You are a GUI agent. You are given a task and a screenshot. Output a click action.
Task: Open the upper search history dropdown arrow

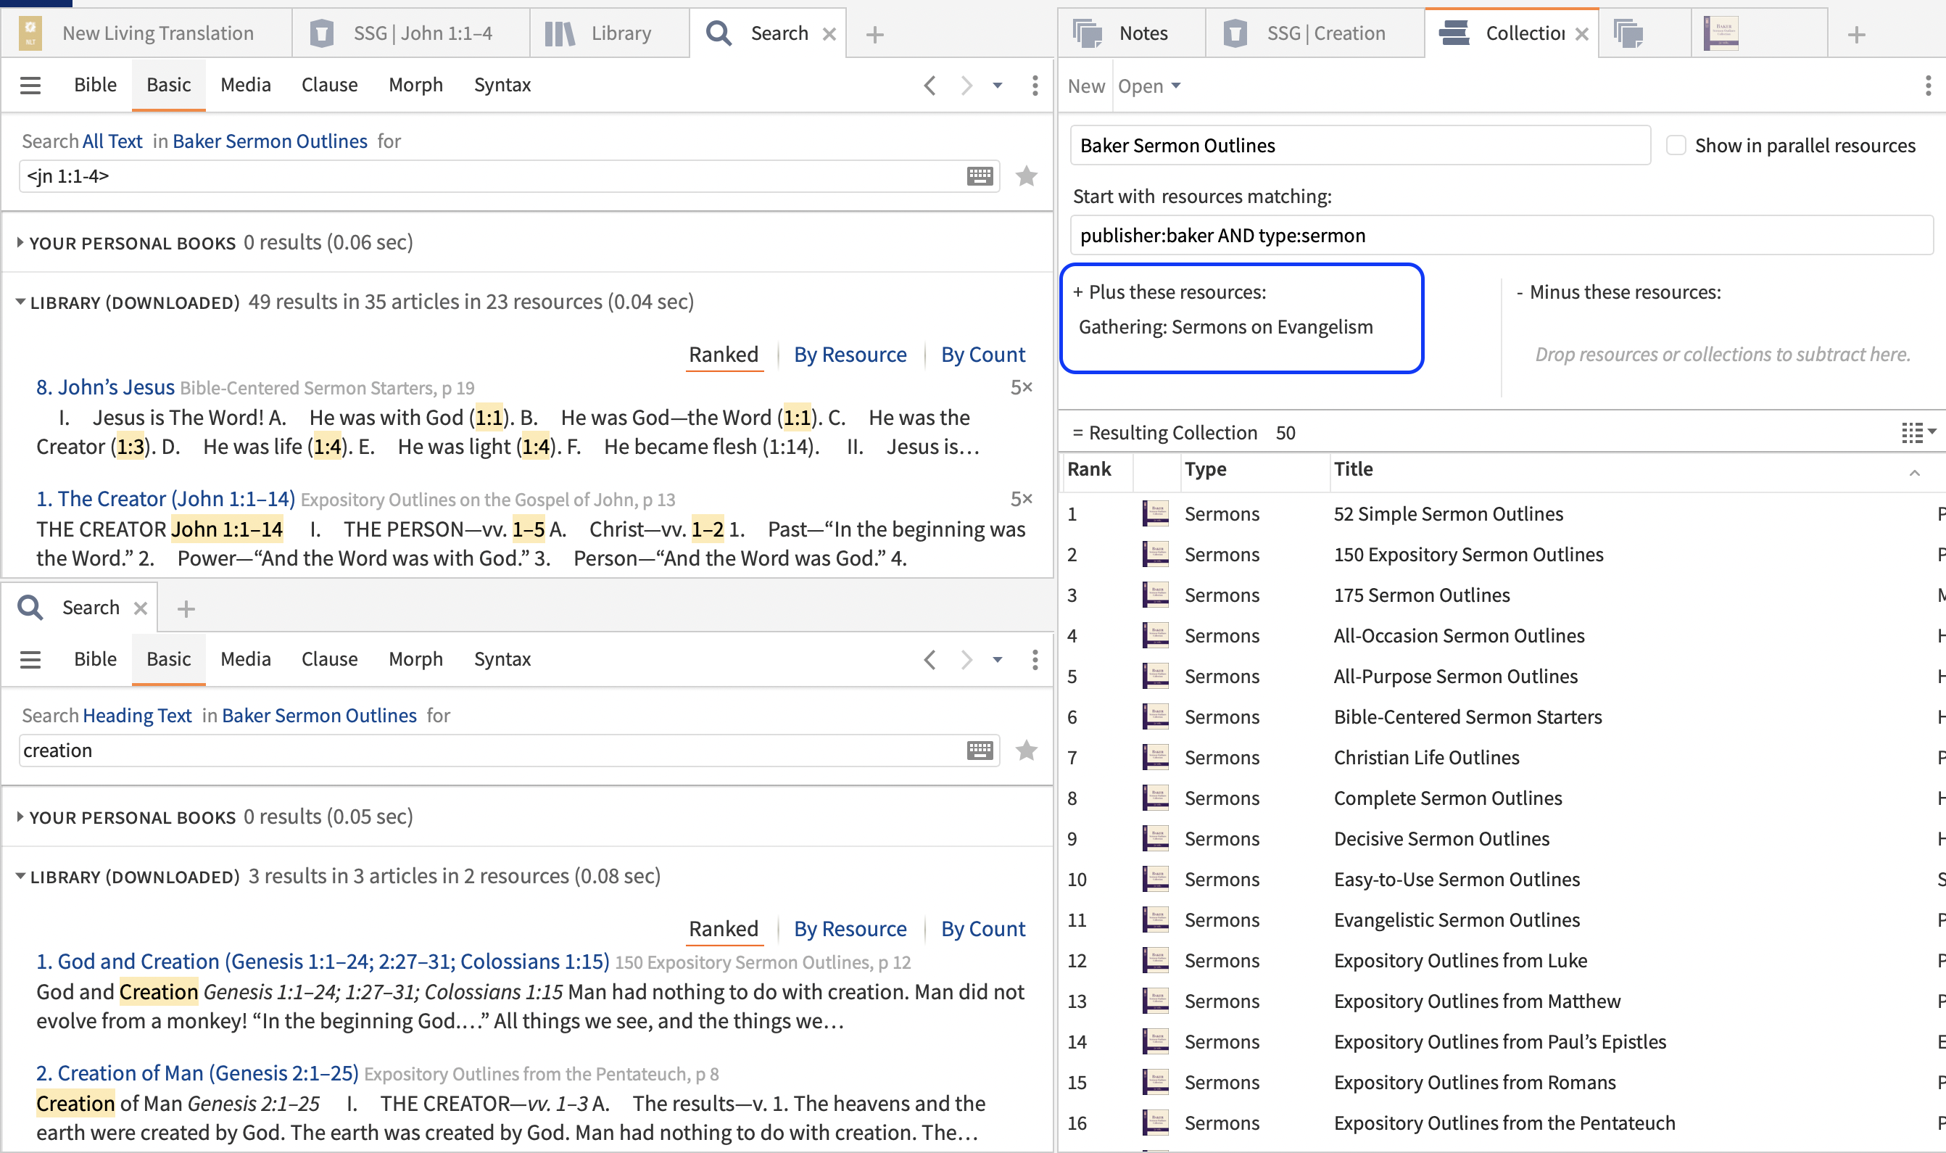click(998, 85)
